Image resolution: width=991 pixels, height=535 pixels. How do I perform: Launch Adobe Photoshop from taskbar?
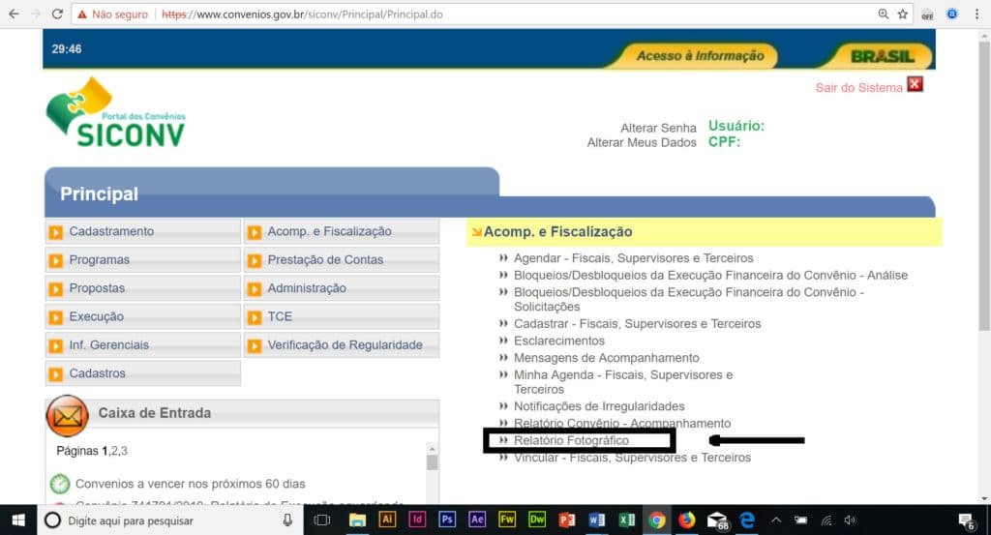tap(447, 520)
